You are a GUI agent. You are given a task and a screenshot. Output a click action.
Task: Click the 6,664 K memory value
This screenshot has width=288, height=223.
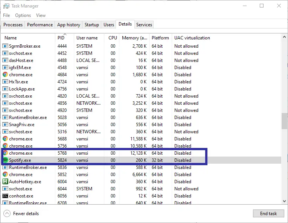click(139, 175)
